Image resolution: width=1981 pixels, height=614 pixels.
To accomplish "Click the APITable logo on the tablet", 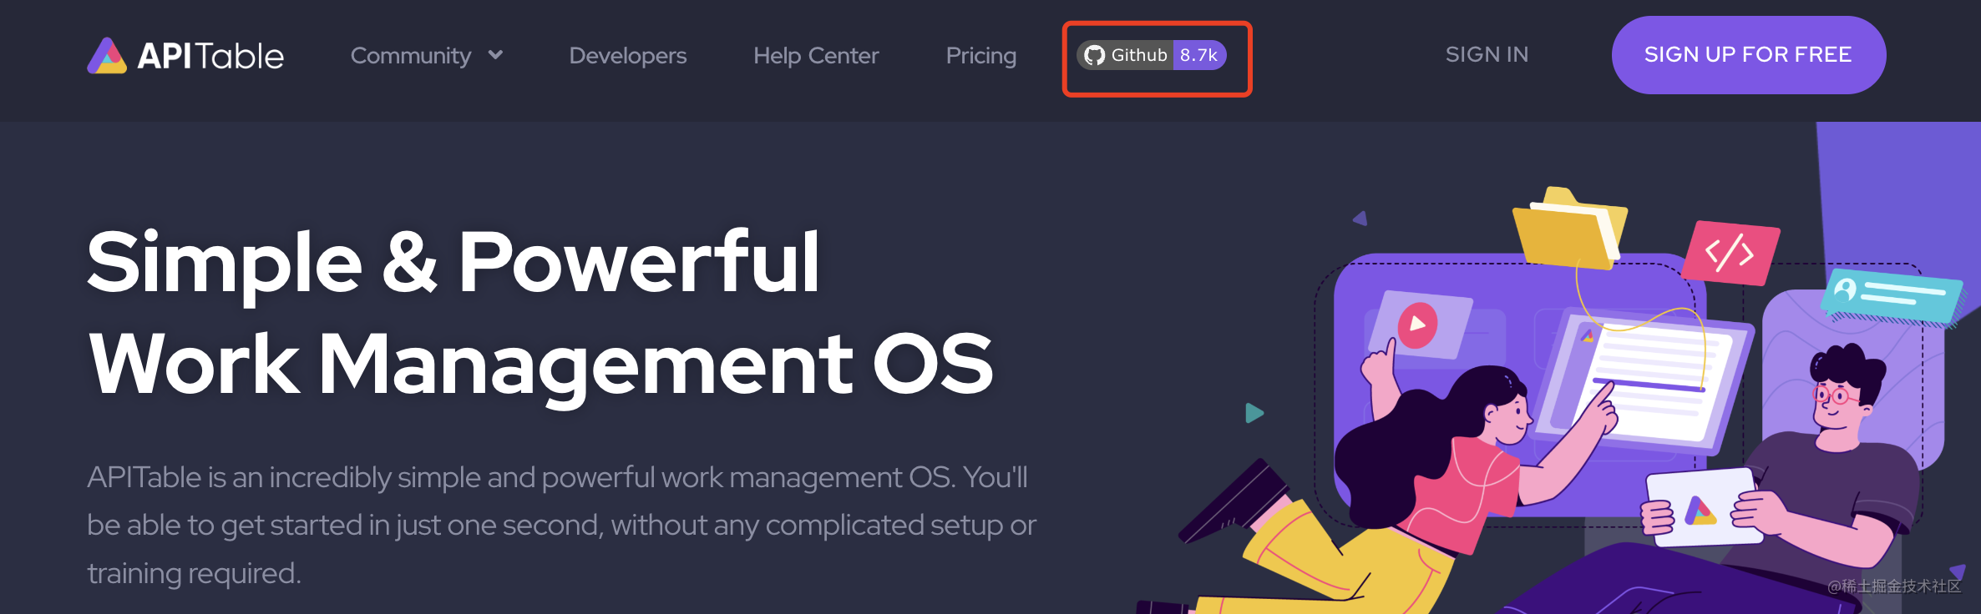I will [x=1700, y=511].
